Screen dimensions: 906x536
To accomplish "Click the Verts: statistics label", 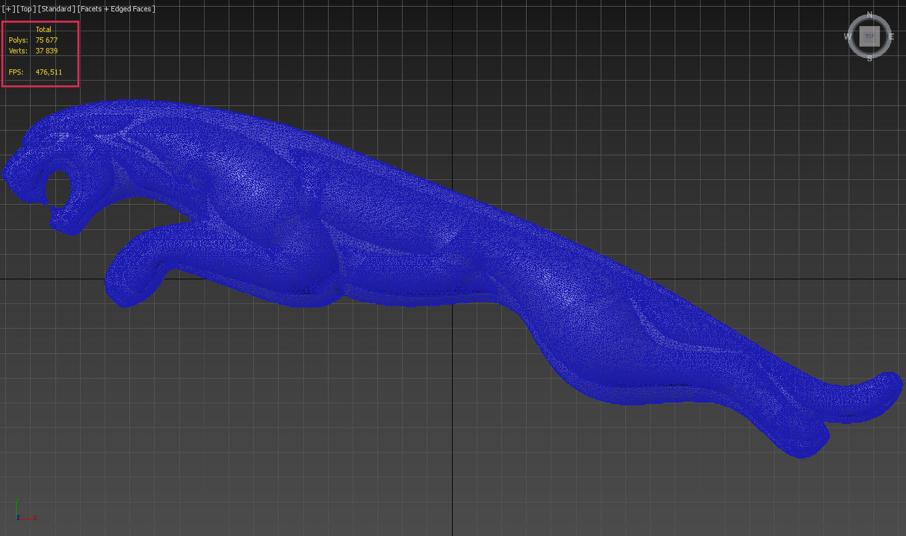I will (18, 51).
